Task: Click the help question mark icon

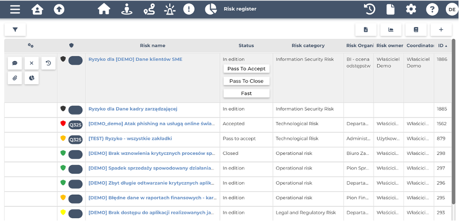Action: (x=432, y=9)
